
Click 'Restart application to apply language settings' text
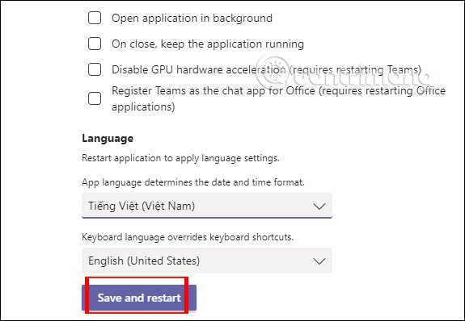pos(180,158)
